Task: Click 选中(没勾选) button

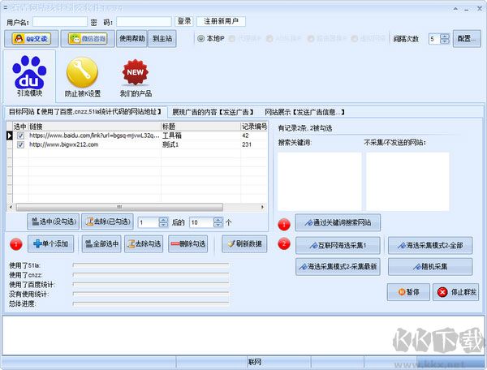Action: [53, 222]
